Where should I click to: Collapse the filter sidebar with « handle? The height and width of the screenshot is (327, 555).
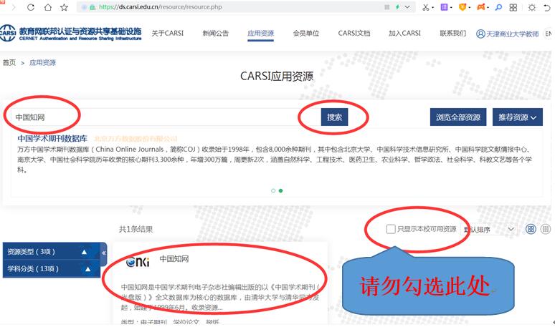104,253
